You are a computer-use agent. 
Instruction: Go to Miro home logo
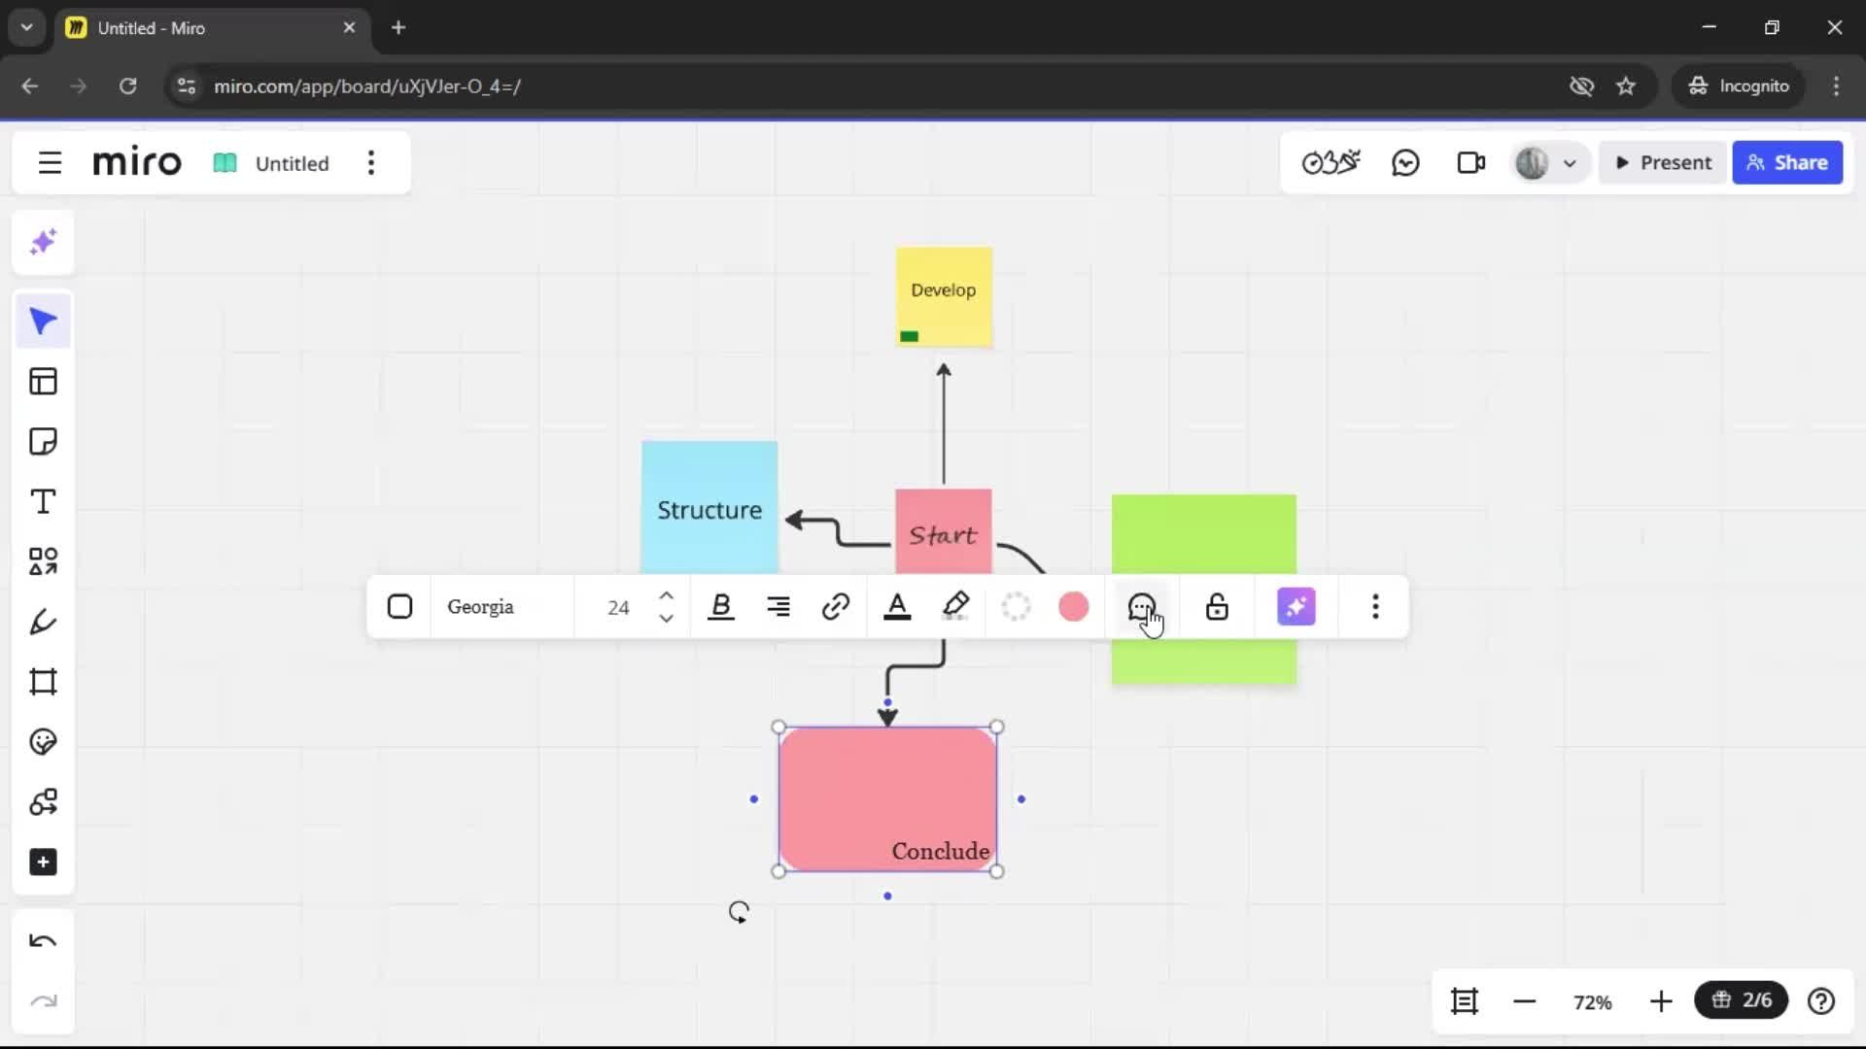coord(137,162)
